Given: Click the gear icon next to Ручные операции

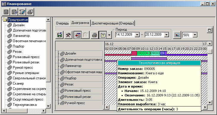Looking at the screenshot, I should [9, 73].
